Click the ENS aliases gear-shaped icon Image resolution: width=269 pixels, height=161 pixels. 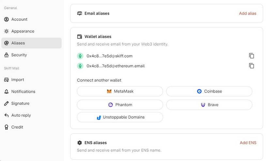pyautogui.click(x=80, y=143)
